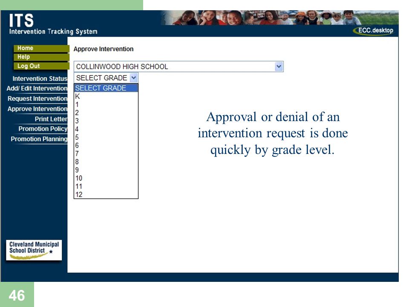View the Promotion Policy page
The height and width of the screenshot is (307, 409).
point(43,129)
